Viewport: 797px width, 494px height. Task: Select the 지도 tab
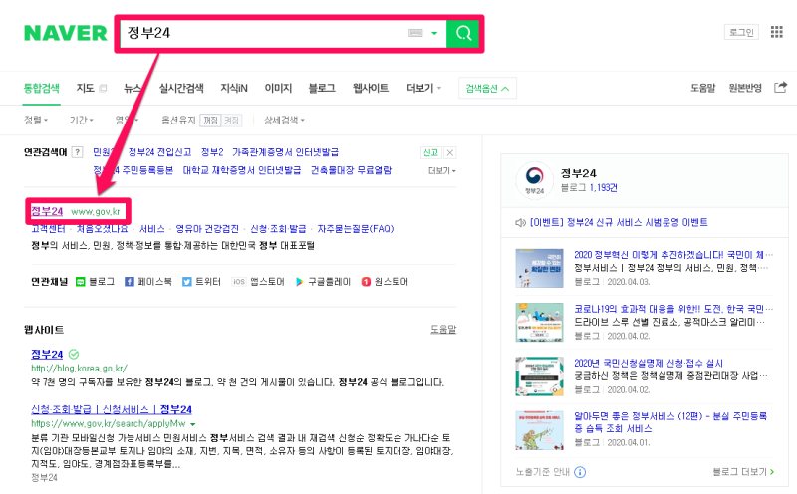tap(86, 88)
